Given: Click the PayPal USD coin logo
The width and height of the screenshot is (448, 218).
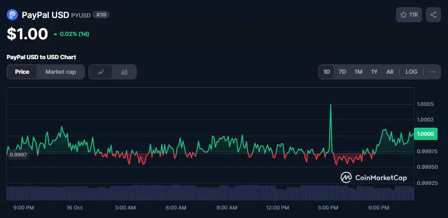Looking at the screenshot, I should (x=12, y=15).
